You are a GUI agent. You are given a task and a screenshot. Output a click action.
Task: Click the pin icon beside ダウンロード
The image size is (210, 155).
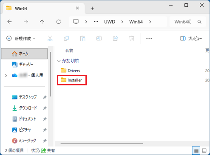tap(45, 108)
